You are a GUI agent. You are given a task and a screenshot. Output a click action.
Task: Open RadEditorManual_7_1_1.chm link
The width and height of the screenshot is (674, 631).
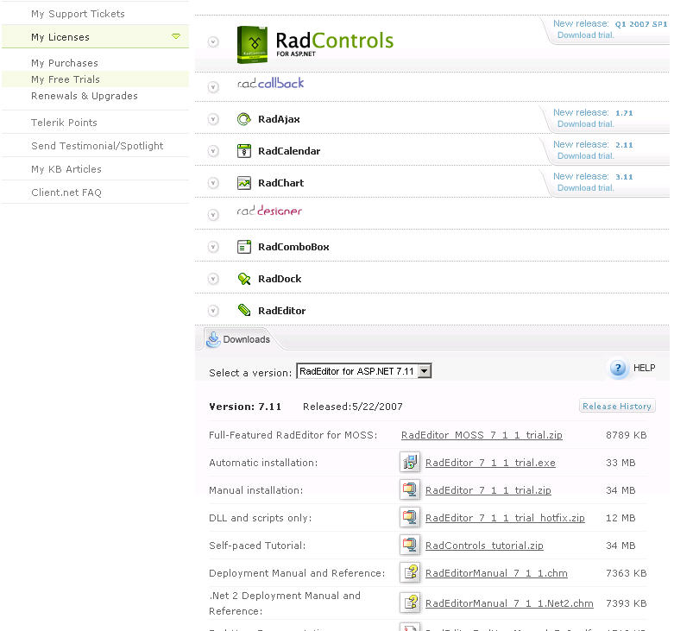tap(496, 573)
